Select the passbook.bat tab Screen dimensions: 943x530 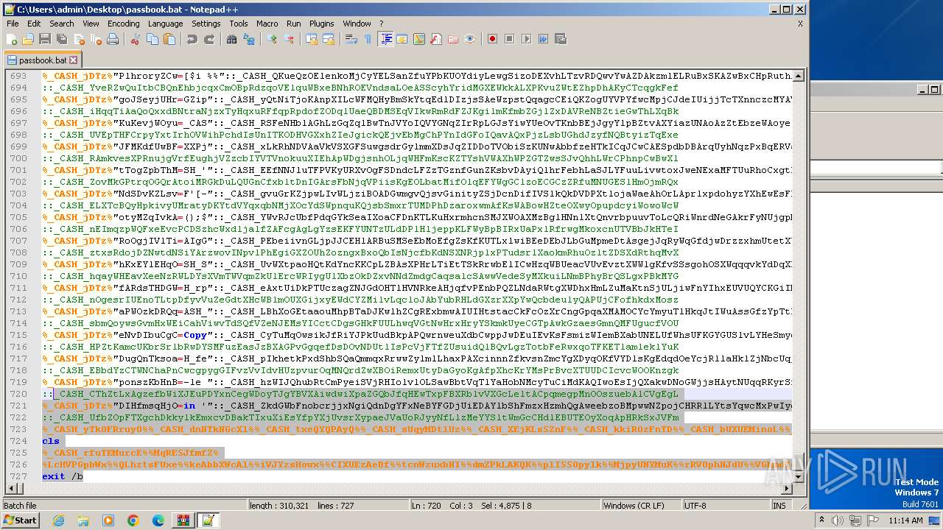pos(43,60)
